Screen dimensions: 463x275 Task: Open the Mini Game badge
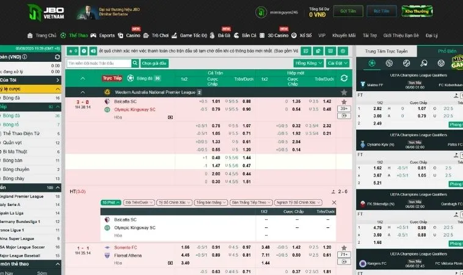[x=457, y=62]
